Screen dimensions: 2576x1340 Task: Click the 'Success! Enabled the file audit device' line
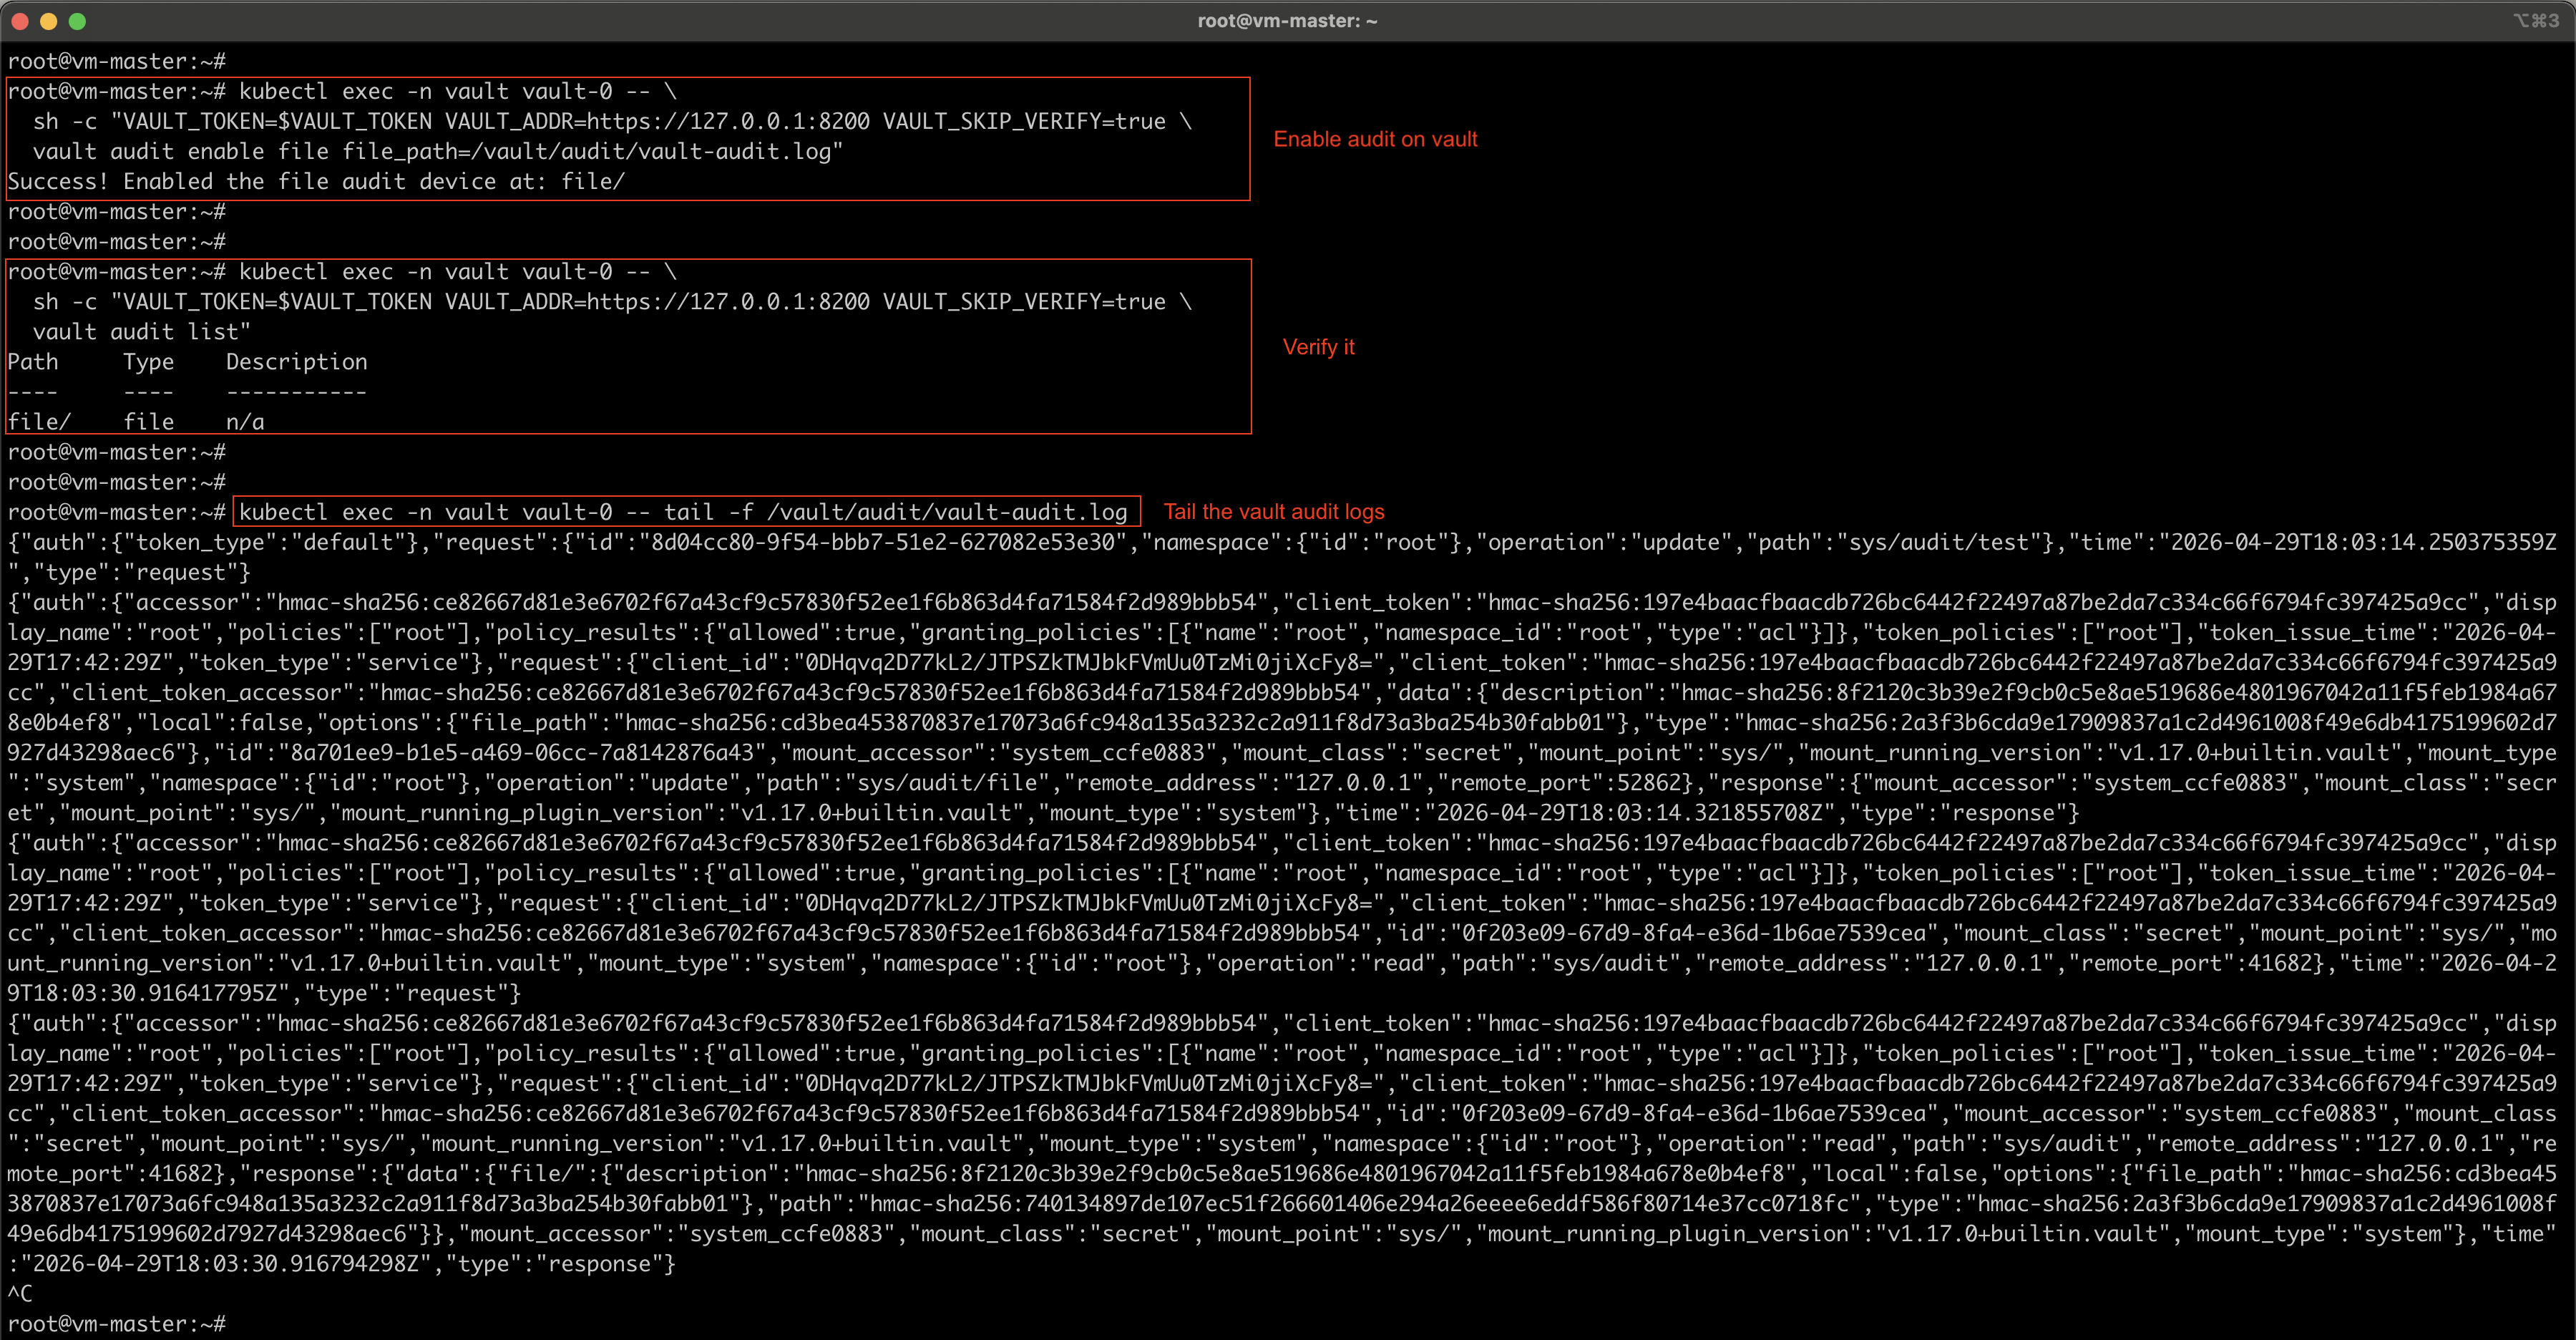(x=316, y=182)
